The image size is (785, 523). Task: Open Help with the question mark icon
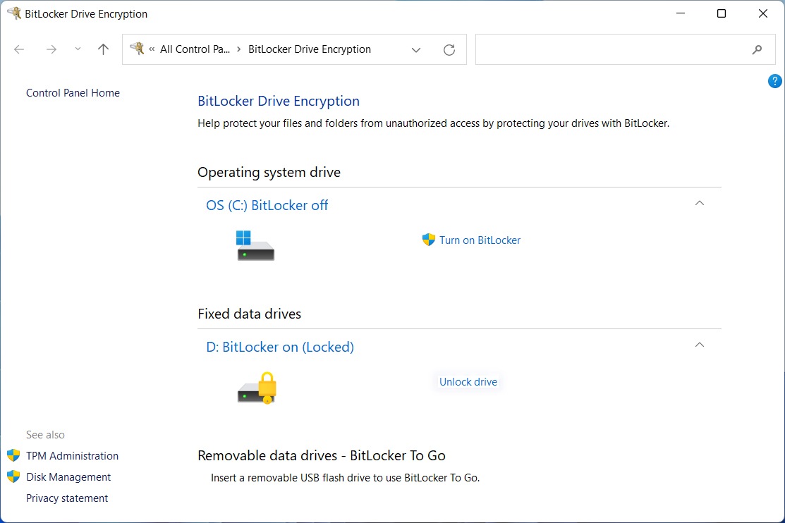point(774,81)
